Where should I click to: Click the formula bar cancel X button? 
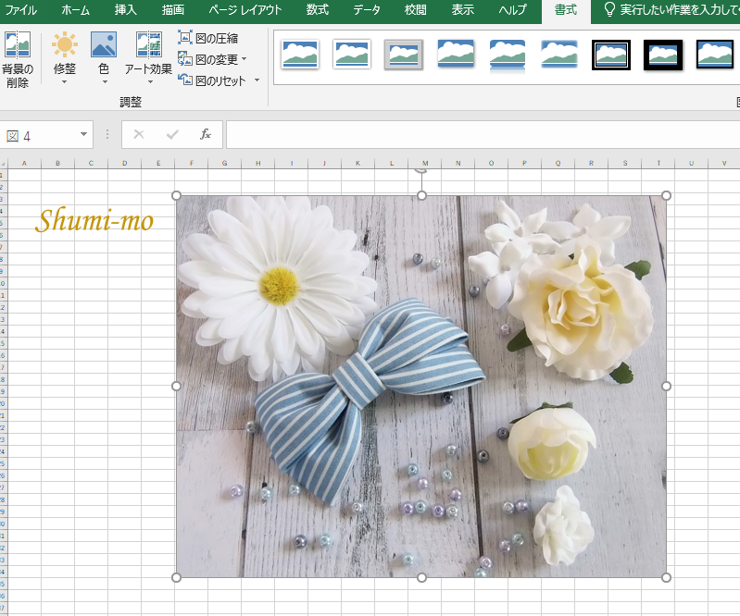(139, 135)
